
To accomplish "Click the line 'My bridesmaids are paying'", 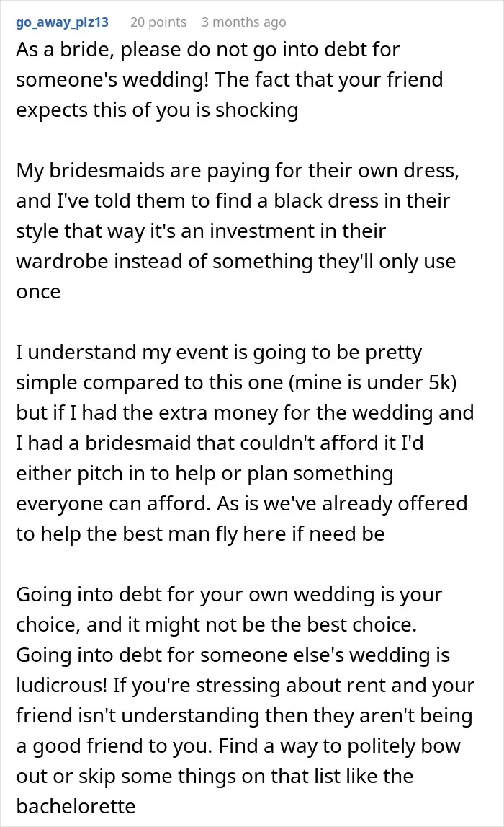I will coord(238,171).
